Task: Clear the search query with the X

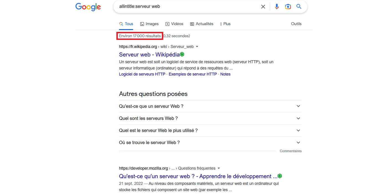Action: tap(263, 6)
